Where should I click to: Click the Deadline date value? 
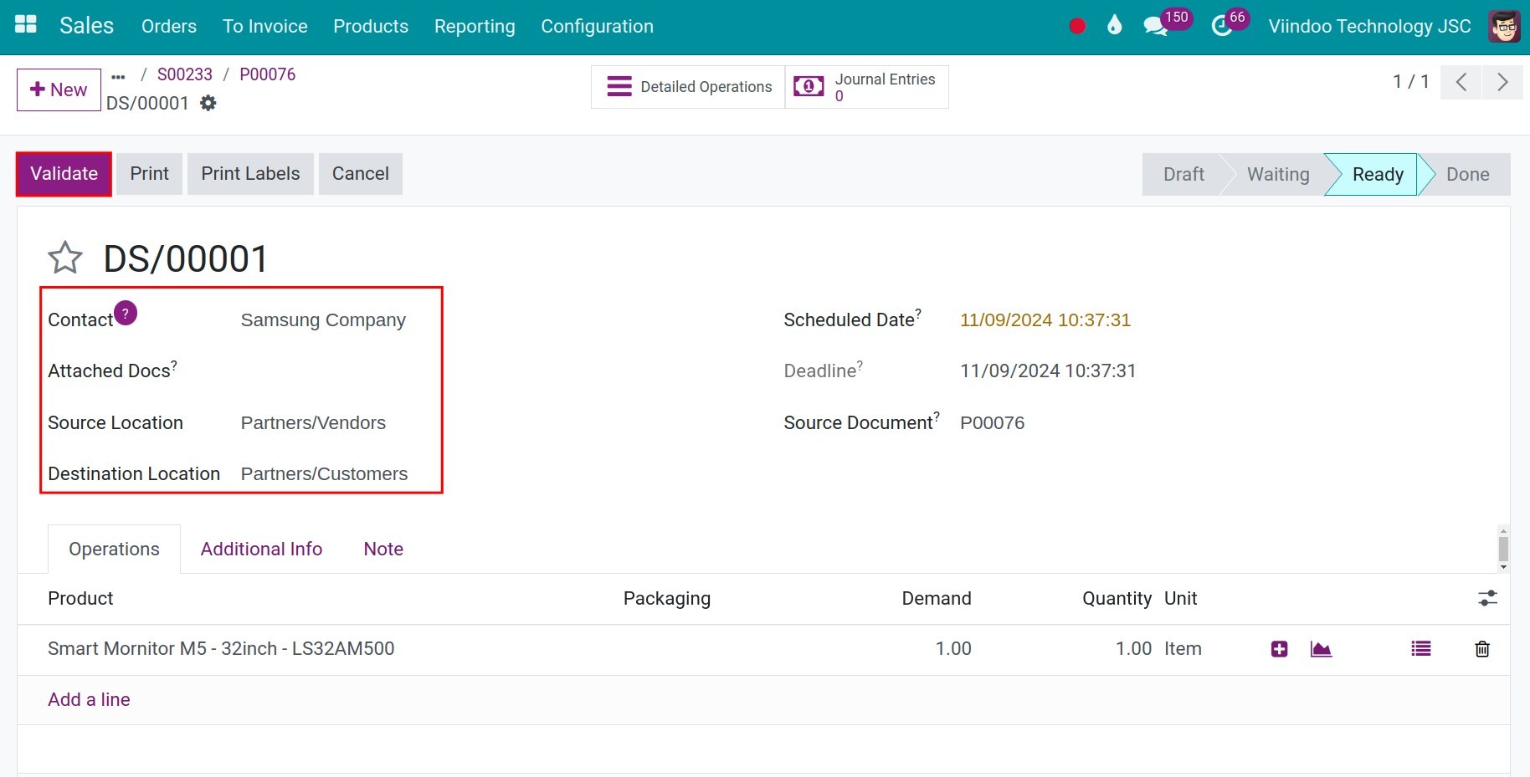click(1048, 371)
